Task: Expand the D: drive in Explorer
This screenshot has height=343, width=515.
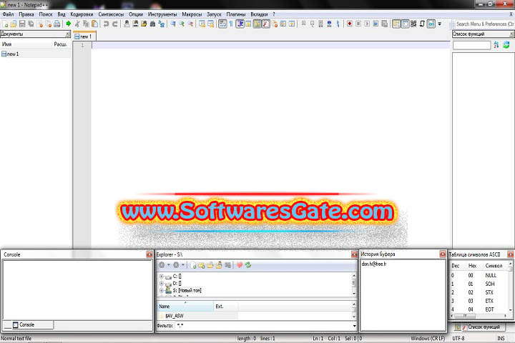Action: [161, 283]
